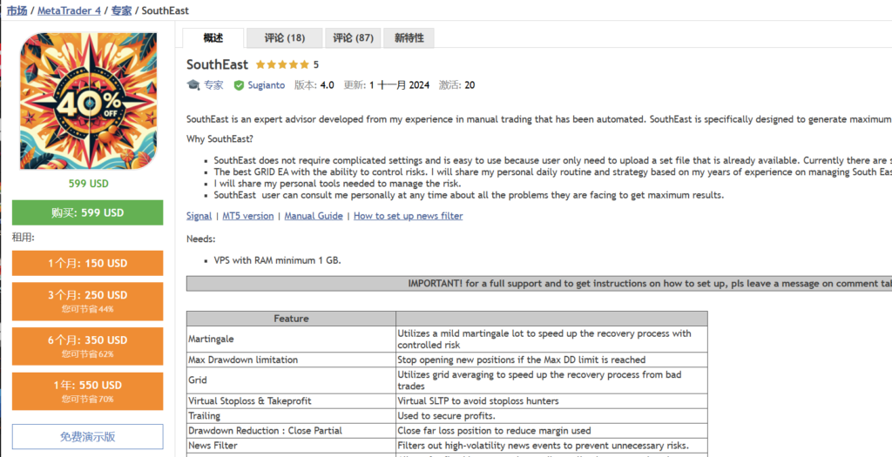Select the 1个月: 150 USD rental
892x457 pixels.
tap(87, 263)
